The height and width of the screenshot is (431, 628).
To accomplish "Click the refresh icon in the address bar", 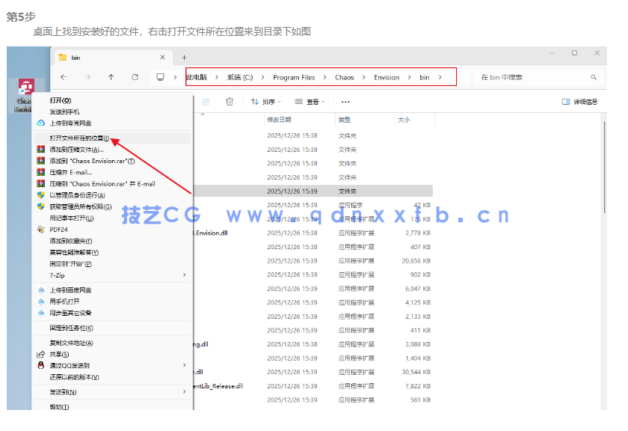I will [x=134, y=77].
